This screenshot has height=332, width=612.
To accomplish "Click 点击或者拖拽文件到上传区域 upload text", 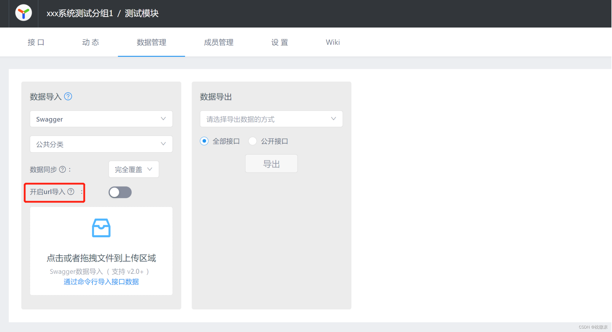I will (x=101, y=258).
